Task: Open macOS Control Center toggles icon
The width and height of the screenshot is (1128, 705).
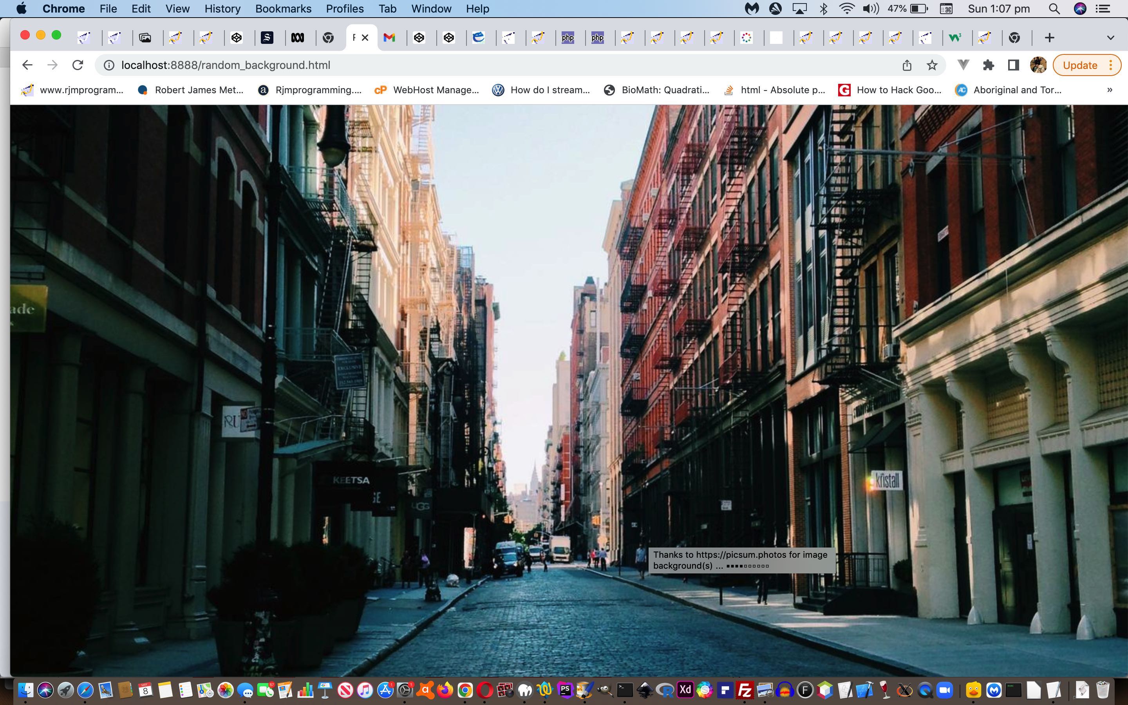Action: tap(1103, 9)
